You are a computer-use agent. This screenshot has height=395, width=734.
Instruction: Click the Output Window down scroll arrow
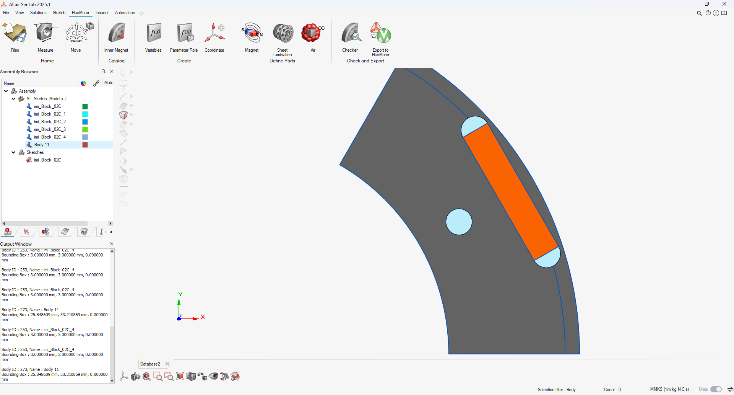click(112, 381)
